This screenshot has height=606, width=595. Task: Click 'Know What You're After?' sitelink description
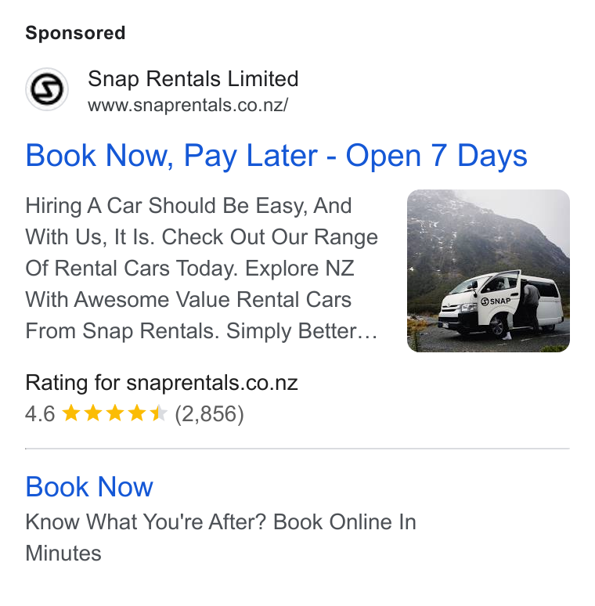(x=146, y=521)
